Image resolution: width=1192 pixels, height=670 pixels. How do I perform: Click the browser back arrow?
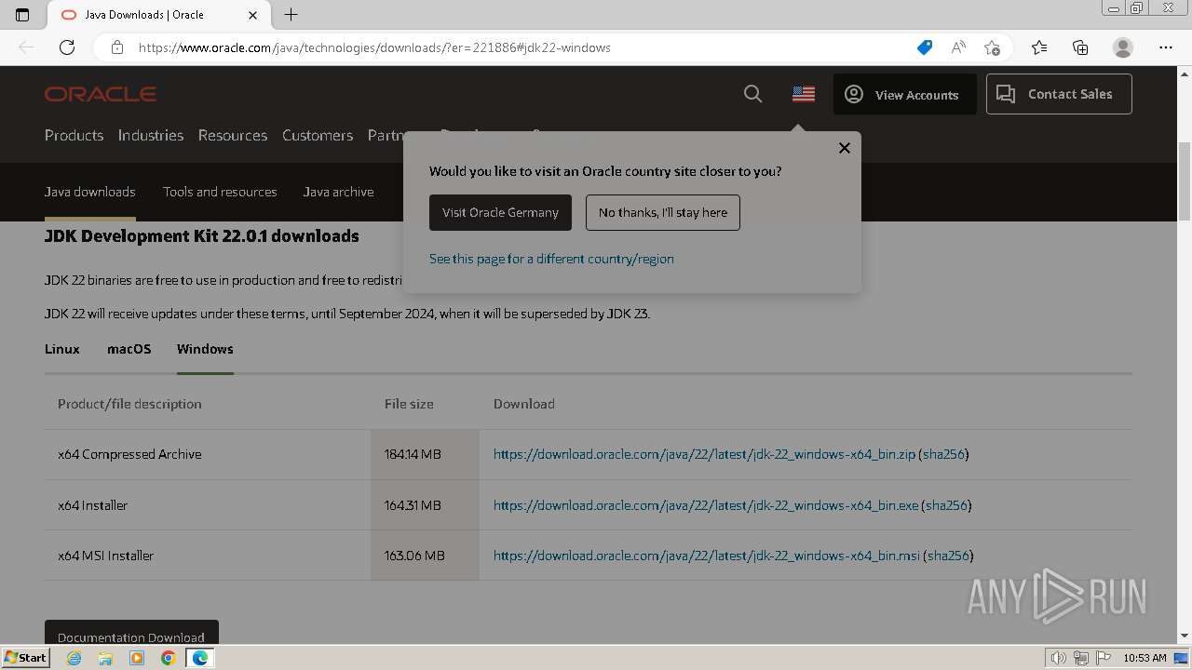pos(26,47)
